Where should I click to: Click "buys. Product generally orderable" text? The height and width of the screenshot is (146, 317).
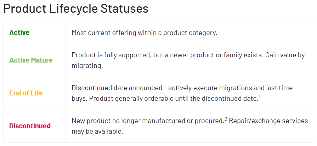pyautogui.click(x=119, y=99)
